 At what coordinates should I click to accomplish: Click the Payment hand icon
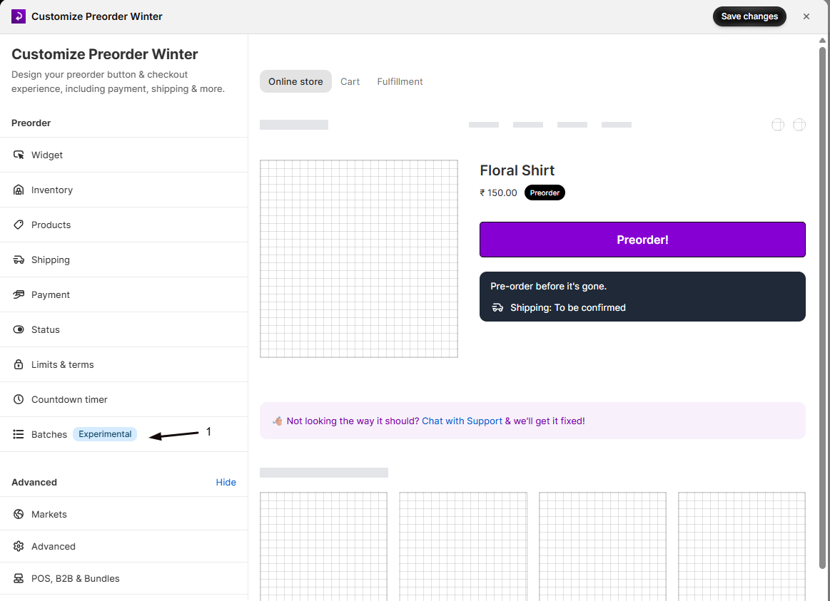coord(19,294)
